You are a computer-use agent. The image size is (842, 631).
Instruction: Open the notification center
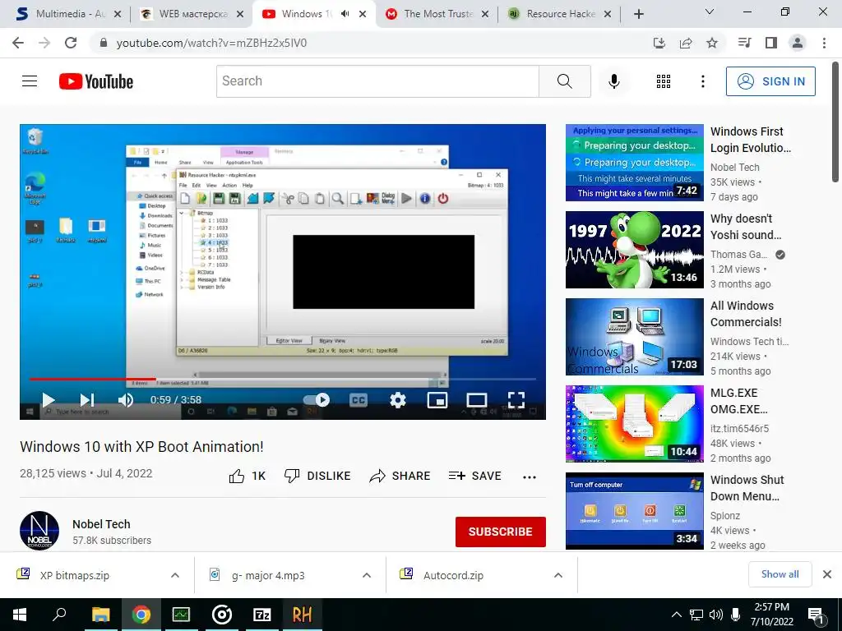(x=817, y=615)
